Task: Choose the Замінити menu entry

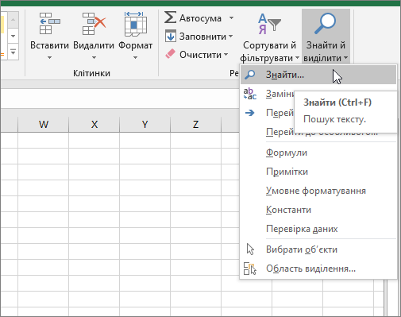Action: click(280, 94)
